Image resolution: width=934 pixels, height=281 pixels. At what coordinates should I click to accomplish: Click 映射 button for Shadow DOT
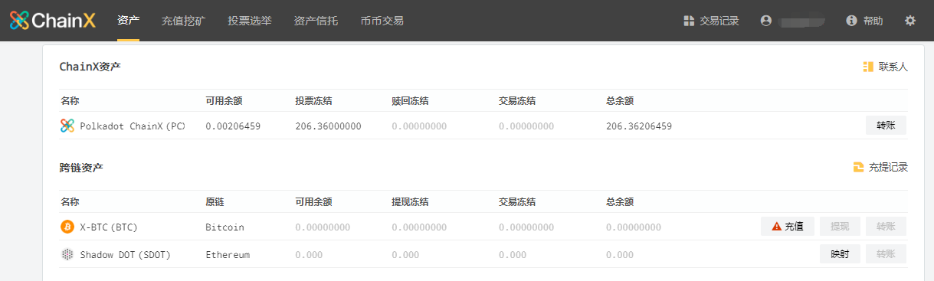(840, 254)
